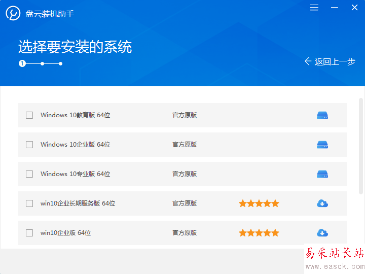
Task: Click cloud download icon for win10企业版 64位
Action: coord(322,233)
